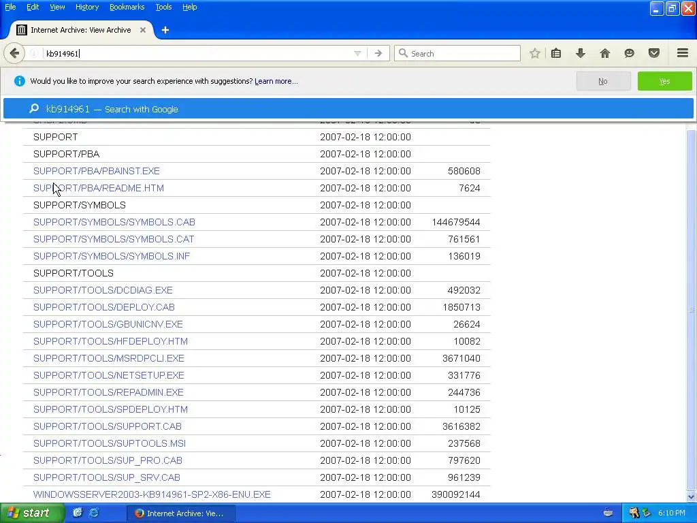Open SUPPORT/TOOLS/DCDIAG.EXE link

click(103, 290)
